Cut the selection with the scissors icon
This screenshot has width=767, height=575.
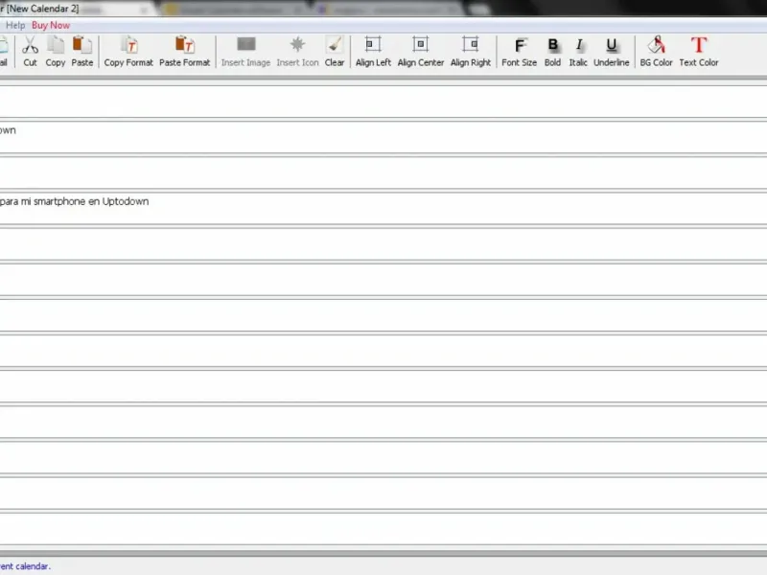click(30, 51)
